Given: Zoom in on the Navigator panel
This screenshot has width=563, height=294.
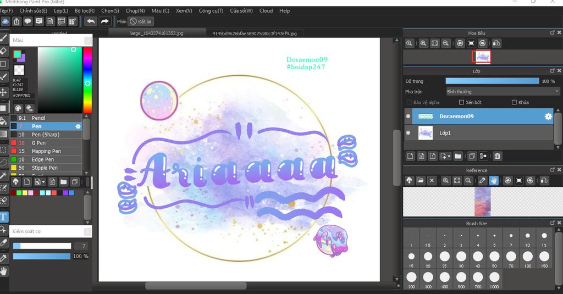Looking at the screenshot, I should pyautogui.click(x=423, y=43).
